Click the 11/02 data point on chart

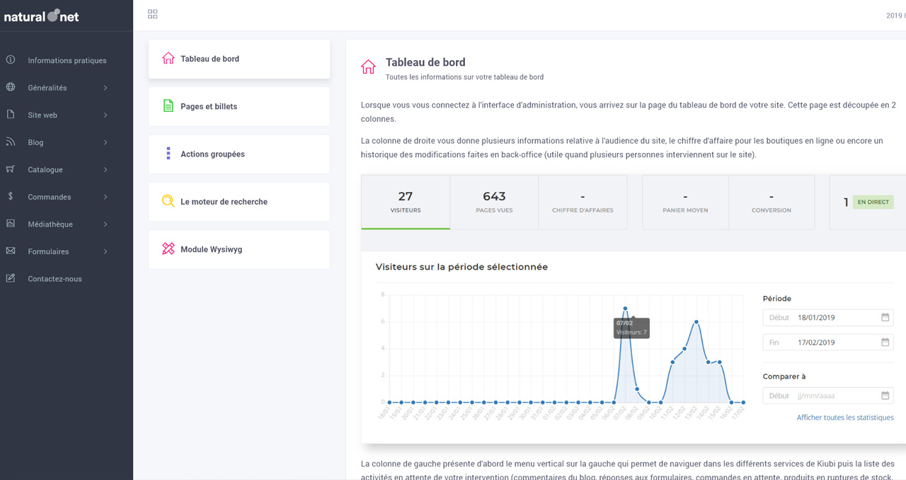pyautogui.click(x=672, y=362)
